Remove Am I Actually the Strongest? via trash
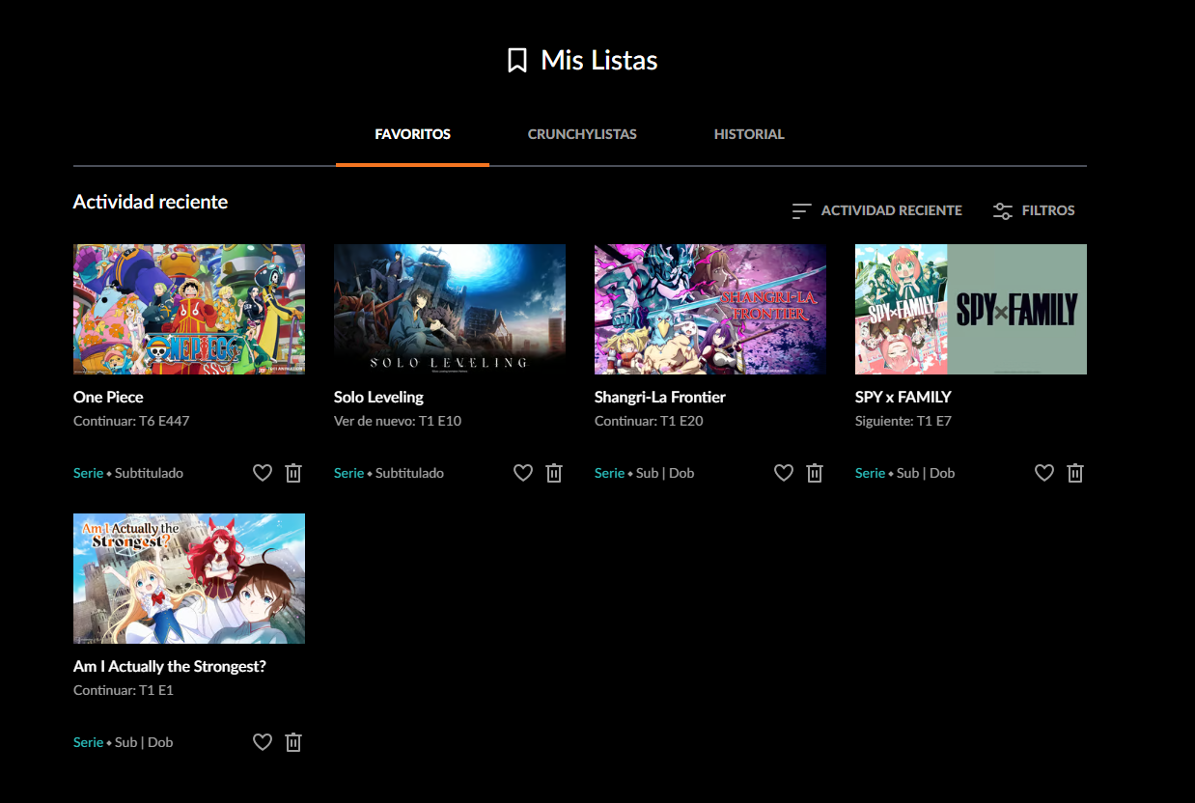Image resolution: width=1195 pixels, height=803 pixels. [293, 742]
